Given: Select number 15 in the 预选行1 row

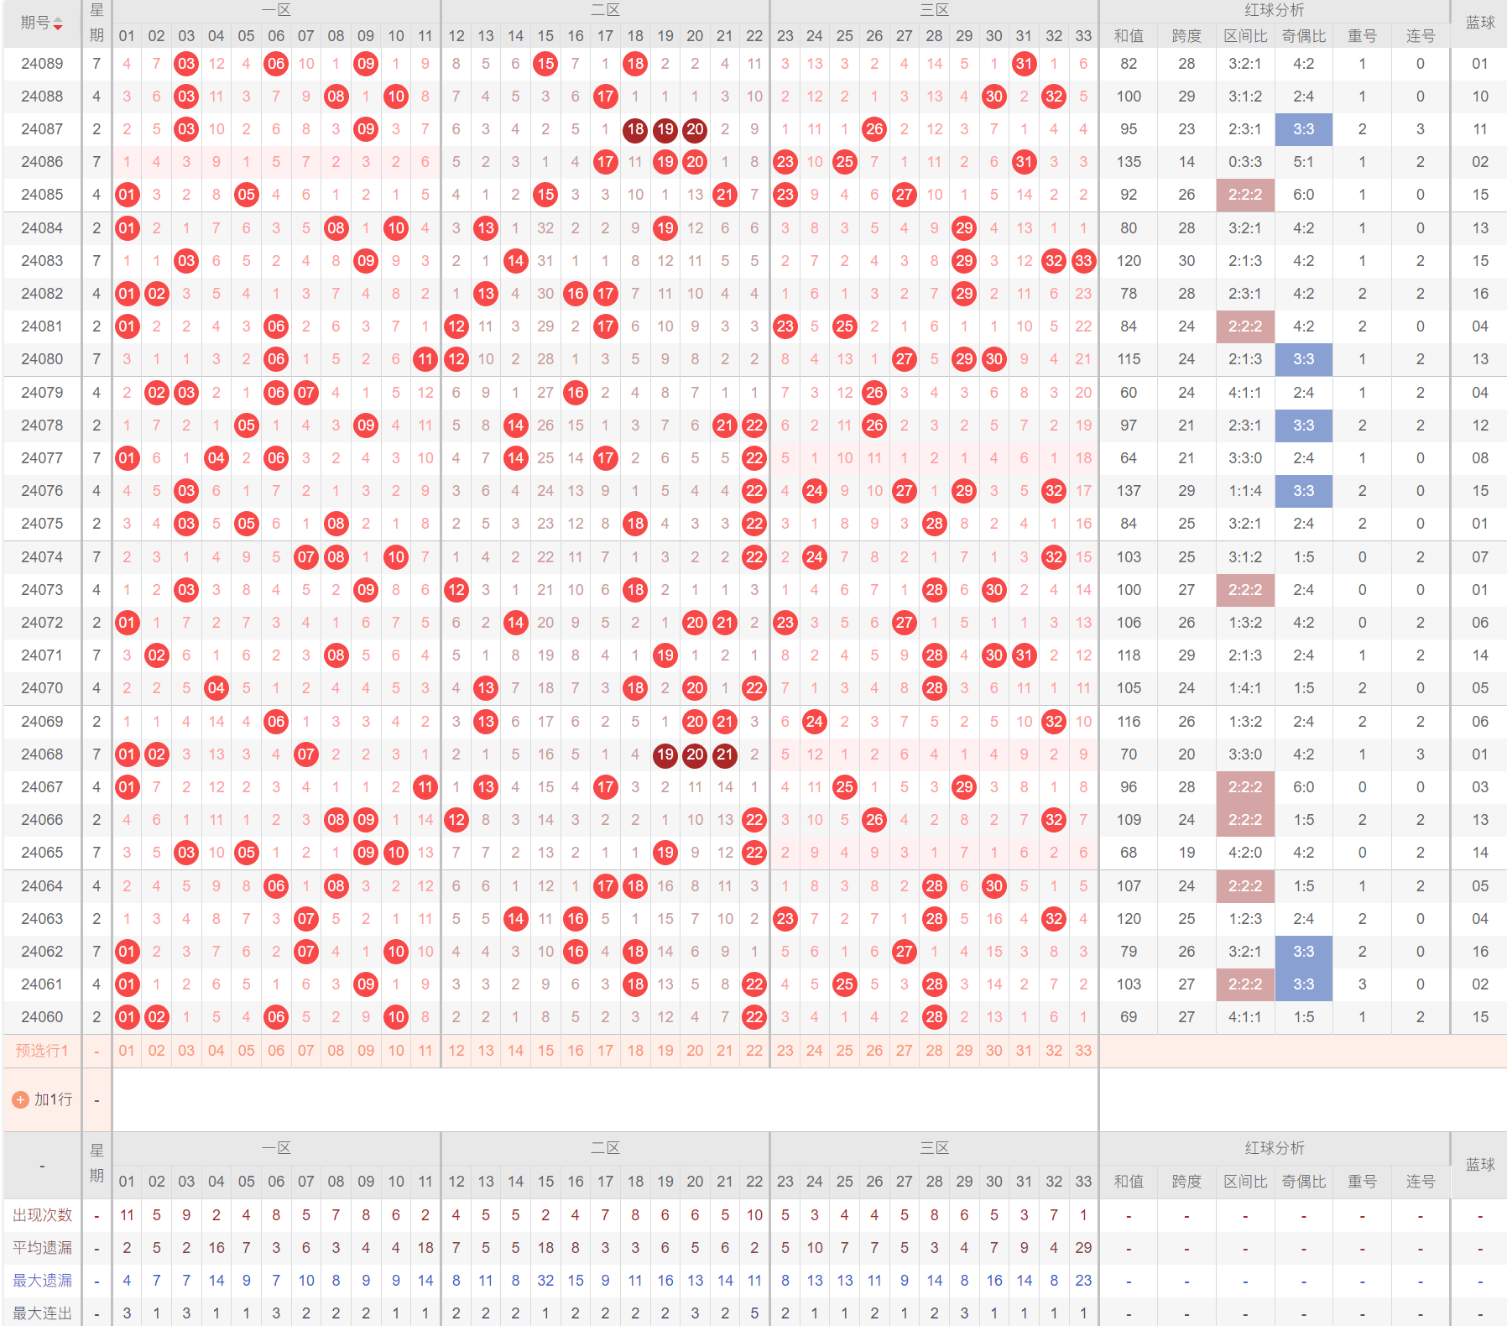Looking at the screenshot, I should [x=546, y=1051].
